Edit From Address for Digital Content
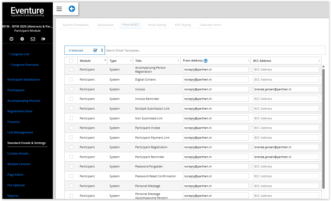331x201 pixels. click(216, 79)
